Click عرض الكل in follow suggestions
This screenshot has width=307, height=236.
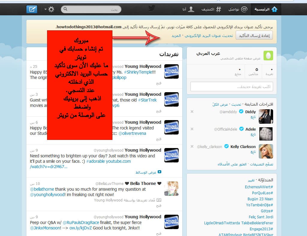point(220,104)
